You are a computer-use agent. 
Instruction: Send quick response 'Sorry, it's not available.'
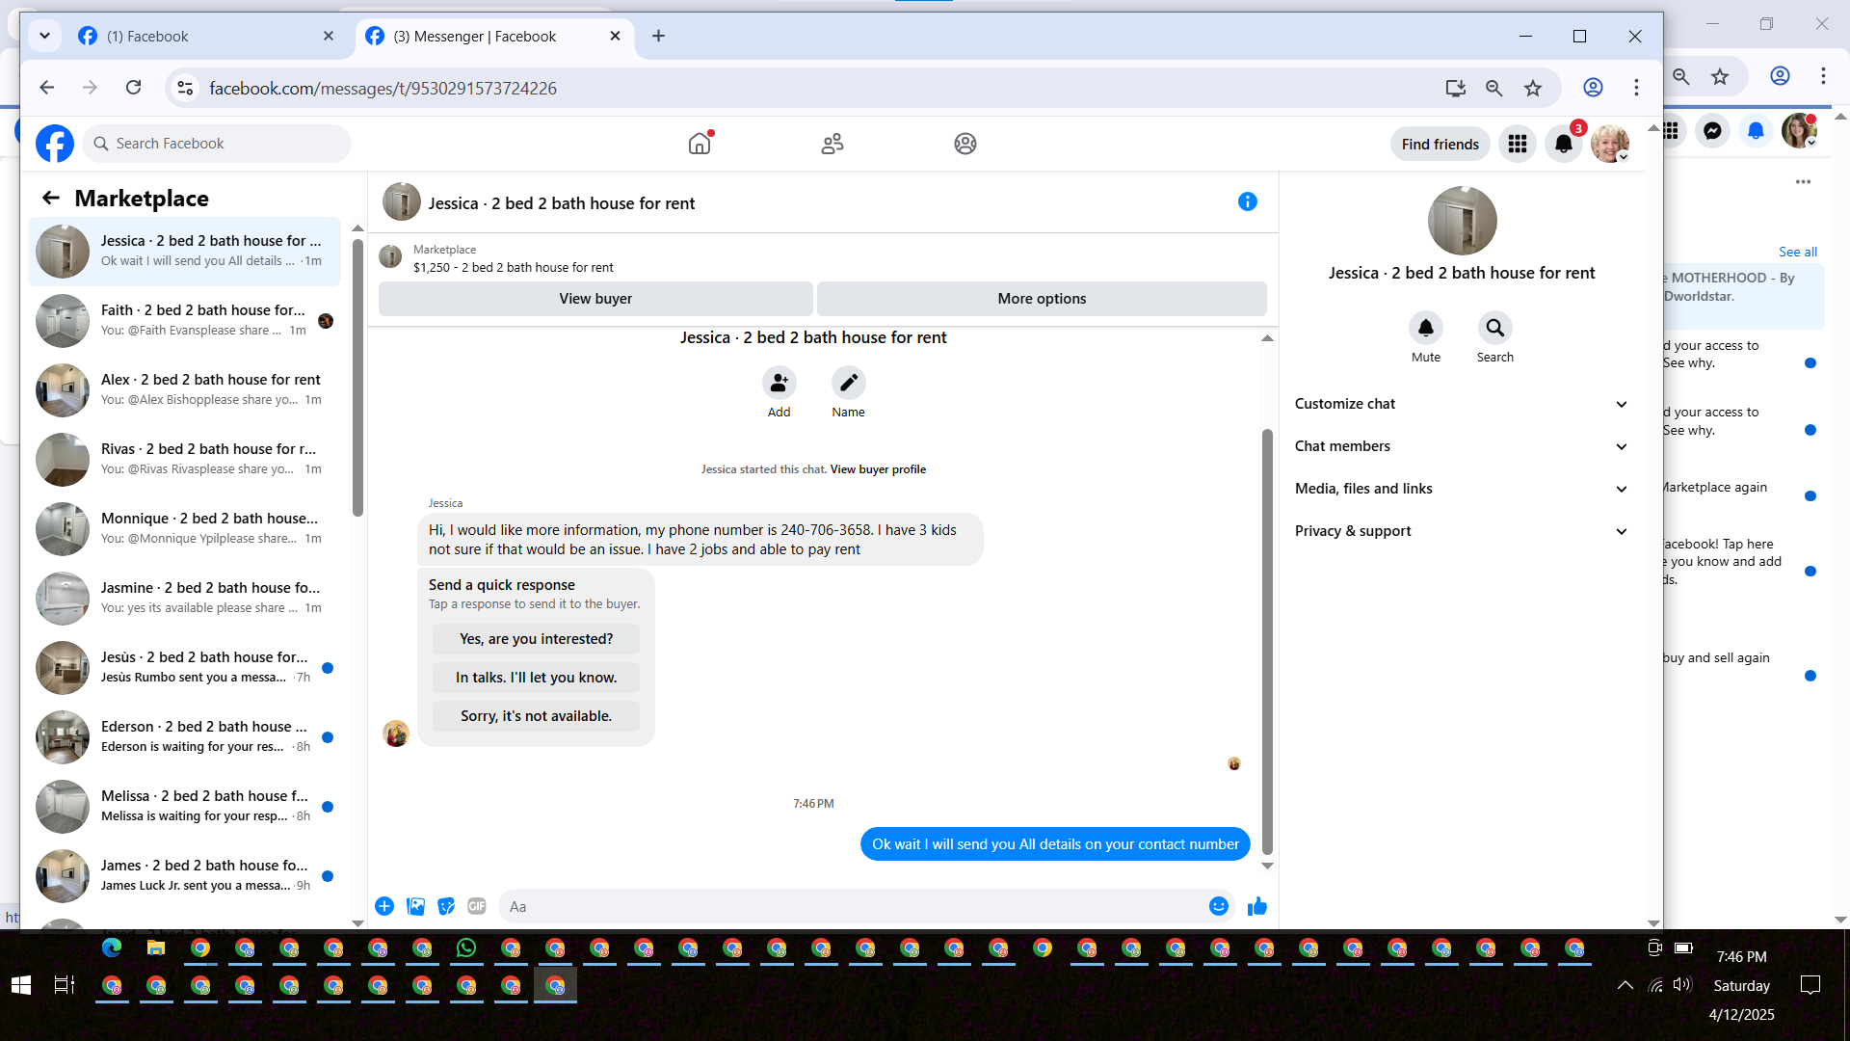tap(536, 716)
